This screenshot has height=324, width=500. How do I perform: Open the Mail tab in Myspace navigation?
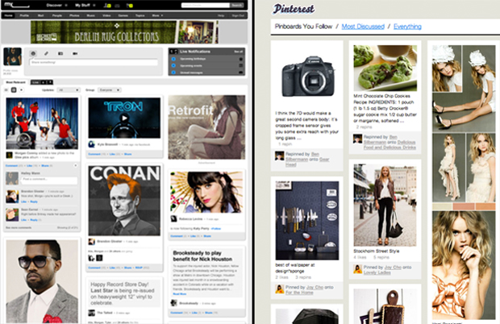point(41,15)
